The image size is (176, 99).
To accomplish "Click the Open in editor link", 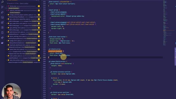I will coord(24,4).
